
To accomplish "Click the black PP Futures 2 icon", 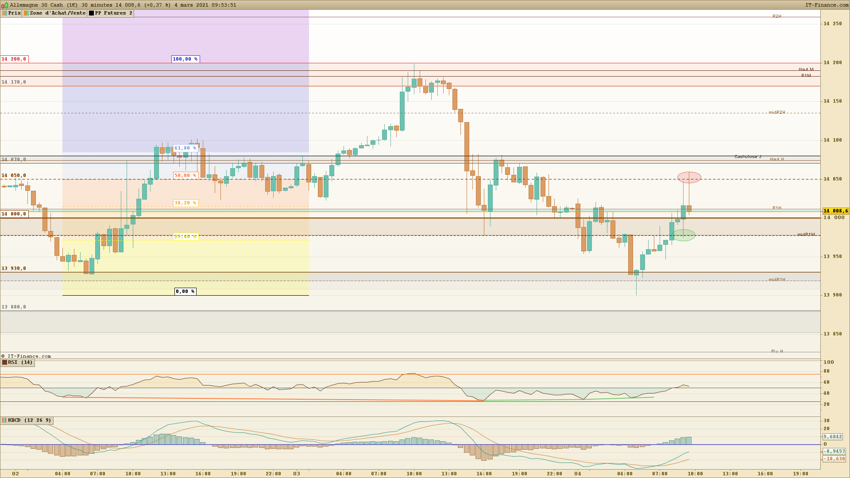I will [x=91, y=13].
